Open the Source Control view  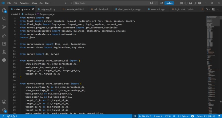pyautogui.click(x=4, y=27)
